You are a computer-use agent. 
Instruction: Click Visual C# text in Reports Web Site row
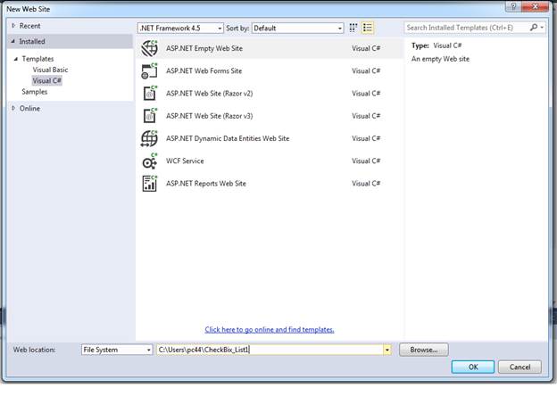click(366, 184)
